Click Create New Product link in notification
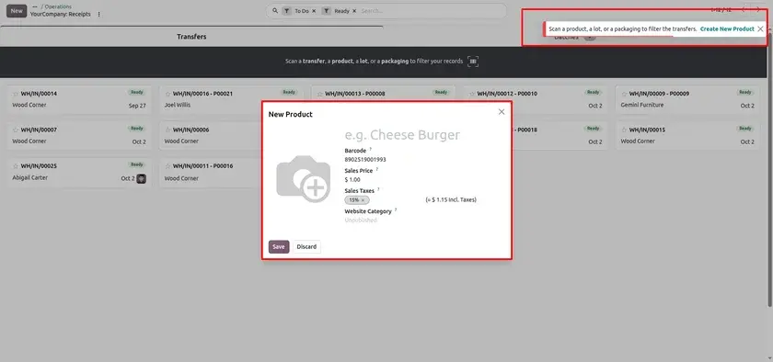 [x=727, y=29]
